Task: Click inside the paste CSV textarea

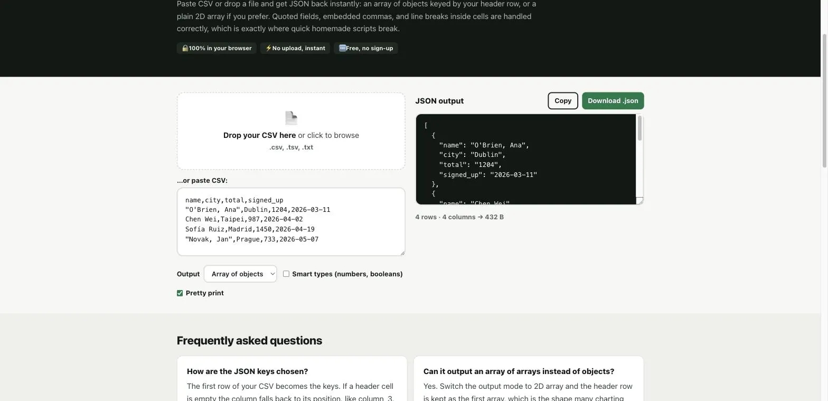Action: 291,222
